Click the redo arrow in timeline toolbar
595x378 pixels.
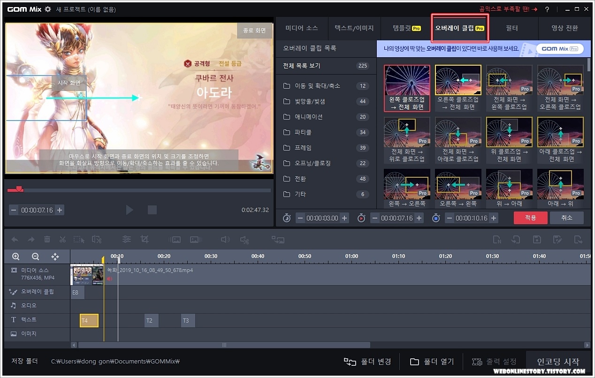(x=31, y=239)
